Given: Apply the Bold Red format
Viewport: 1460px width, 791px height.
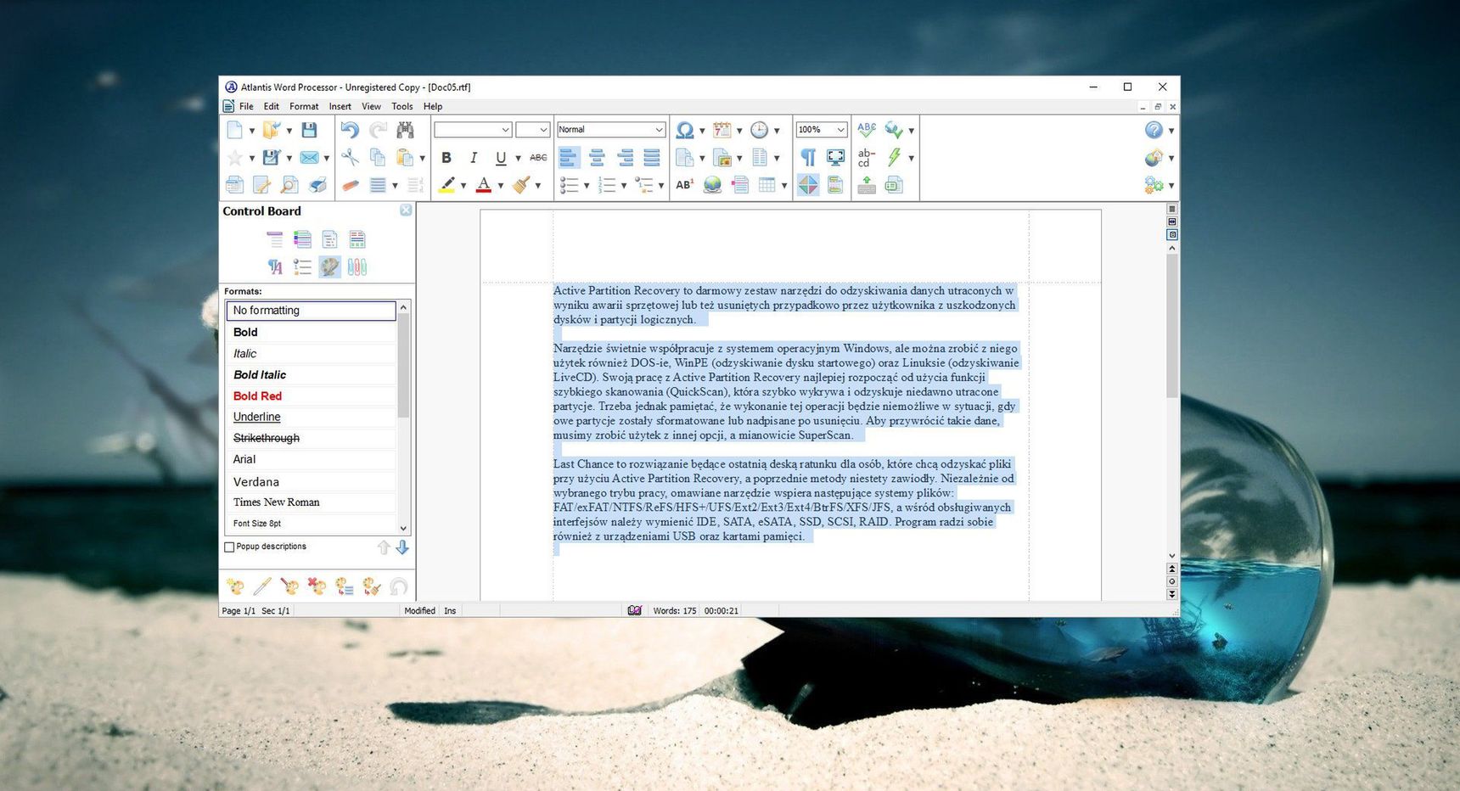Looking at the screenshot, I should point(311,395).
